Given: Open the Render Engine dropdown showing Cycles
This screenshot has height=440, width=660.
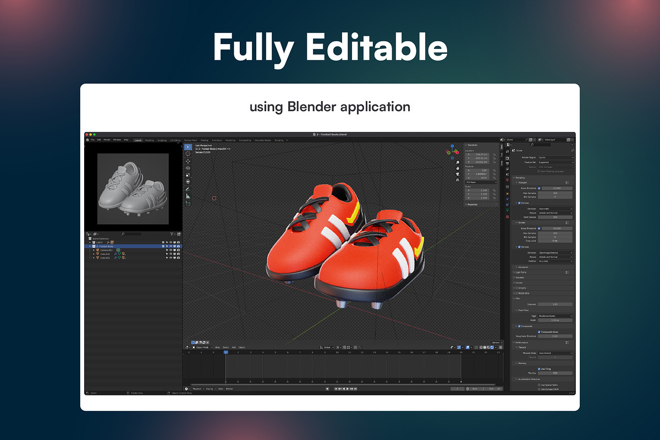Looking at the screenshot, I should [x=555, y=157].
